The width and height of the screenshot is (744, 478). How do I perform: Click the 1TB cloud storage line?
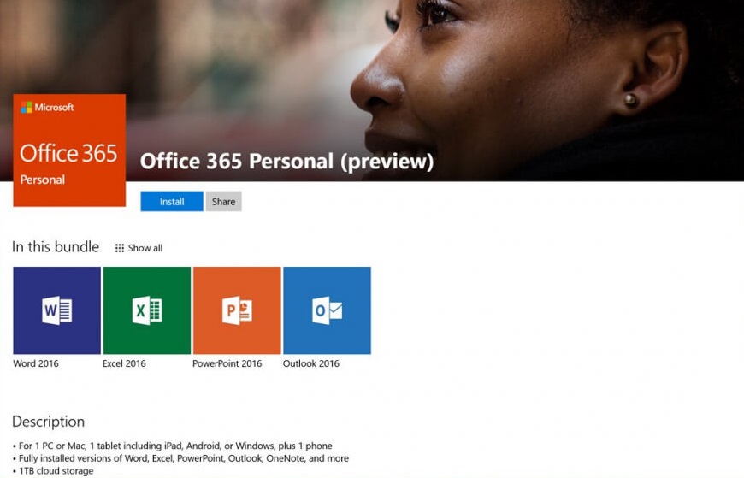tap(53, 471)
